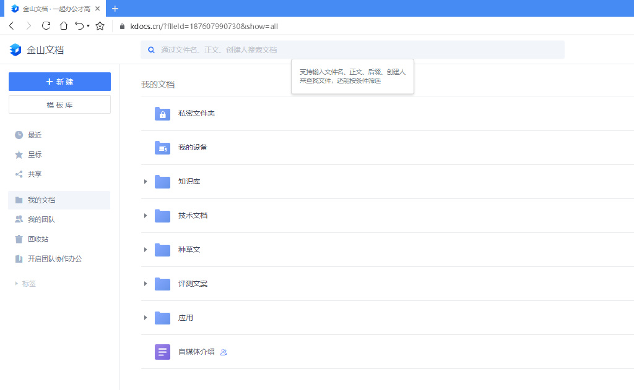Click the 我的文档 heading above list
This screenshot has width=634, height=390.
[x=158, y=85]
